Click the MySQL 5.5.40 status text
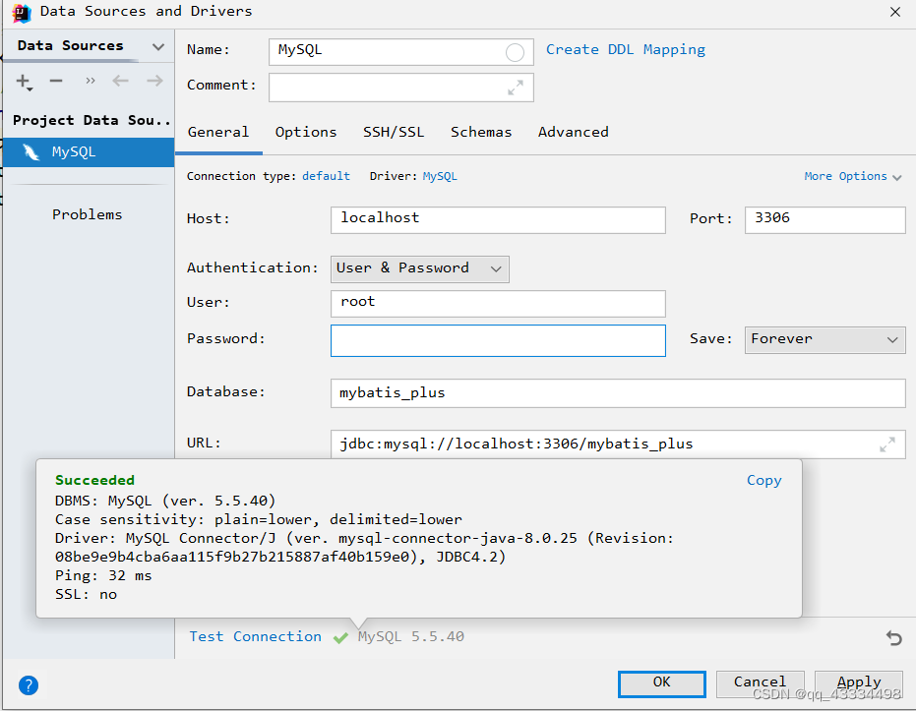 [411, 637]
